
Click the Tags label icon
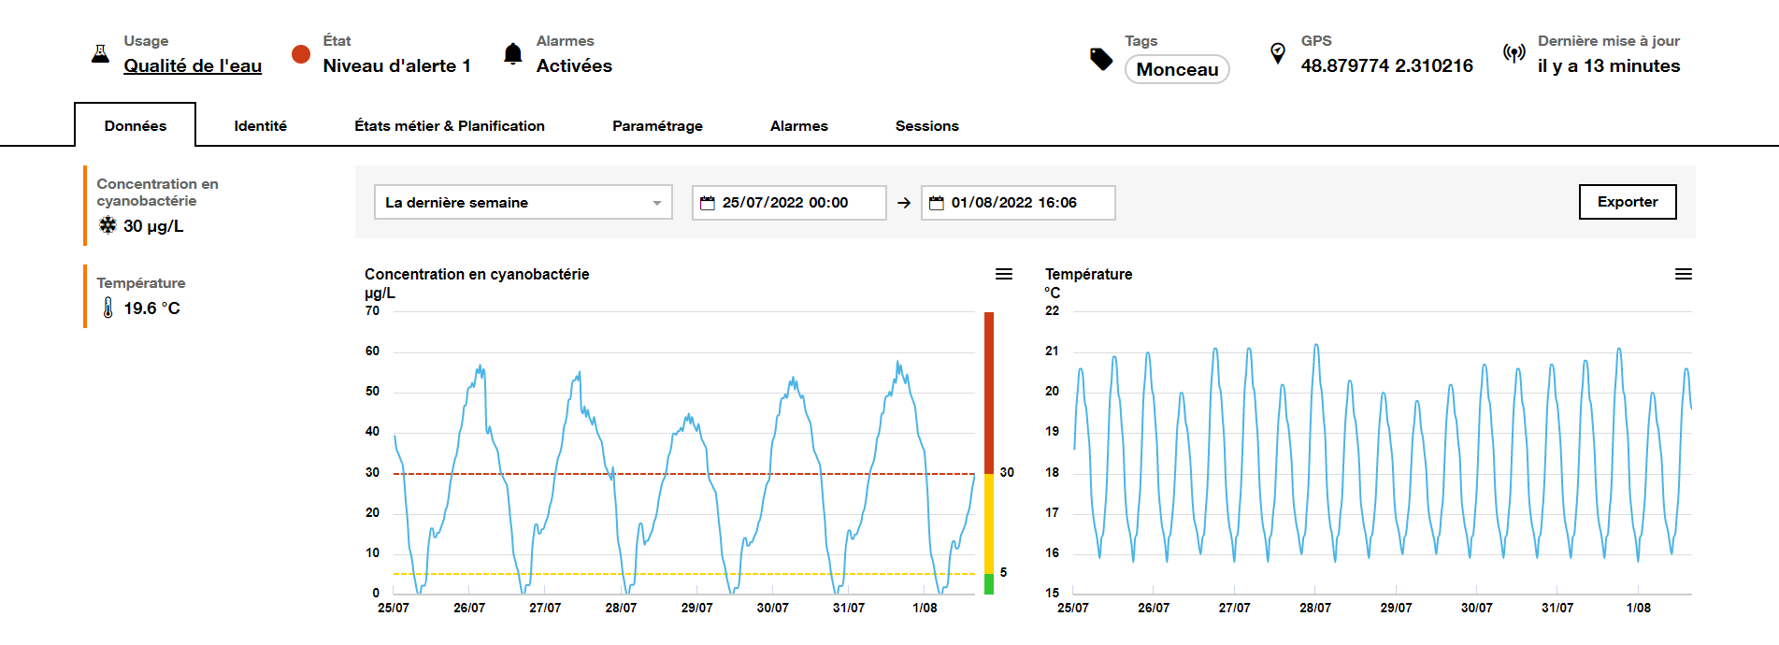pos(1101,59)
